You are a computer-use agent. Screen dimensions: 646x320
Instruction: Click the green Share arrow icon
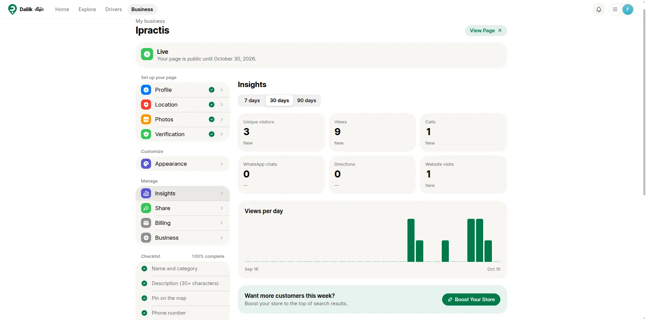[x=146, y=208]
